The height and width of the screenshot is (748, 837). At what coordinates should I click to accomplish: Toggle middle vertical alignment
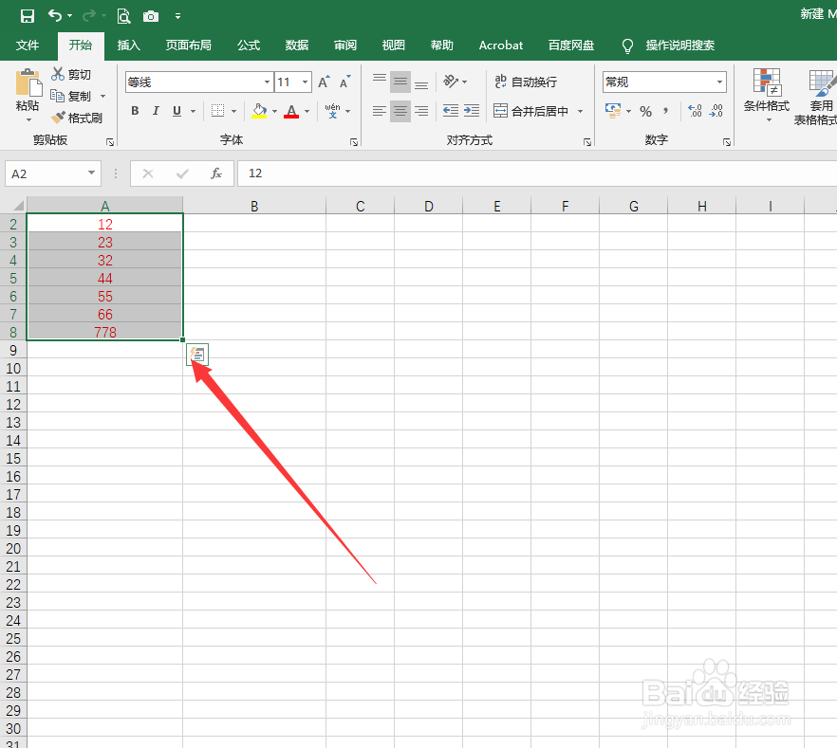click(400, 82)
